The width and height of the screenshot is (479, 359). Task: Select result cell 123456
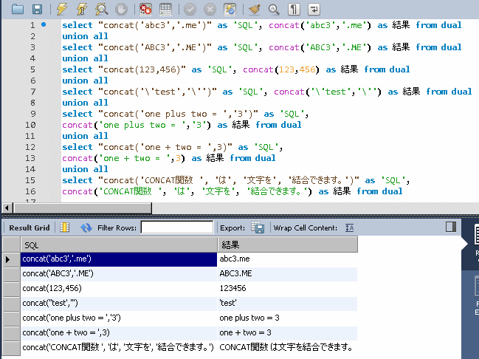287,288
